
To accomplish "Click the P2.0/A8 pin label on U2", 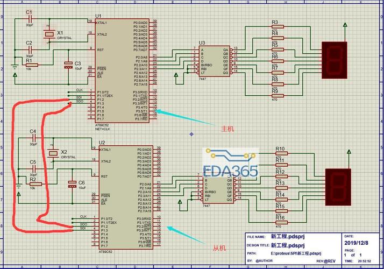I will click(x=145, y=184).
